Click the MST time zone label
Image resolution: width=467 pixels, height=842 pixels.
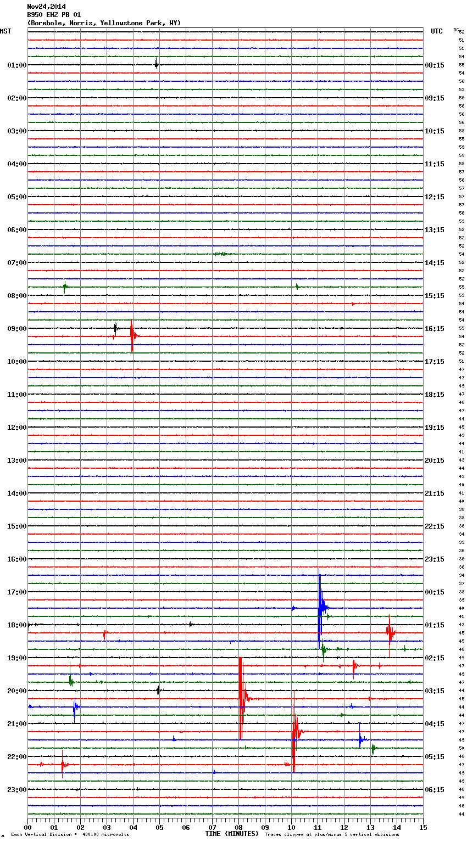point(5,31)
